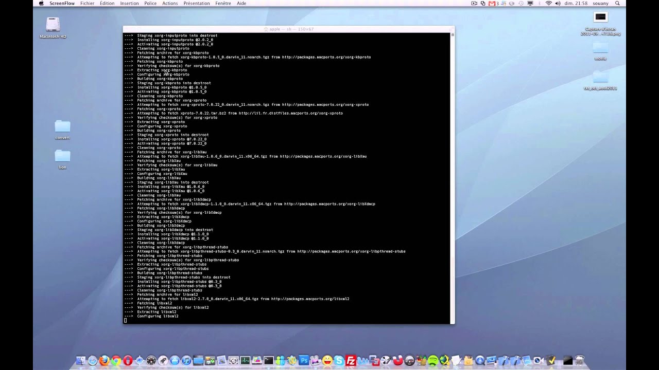This screenshot has width=659, height=370.
Task: Open the Apple menu
Action: coord(41,3)
